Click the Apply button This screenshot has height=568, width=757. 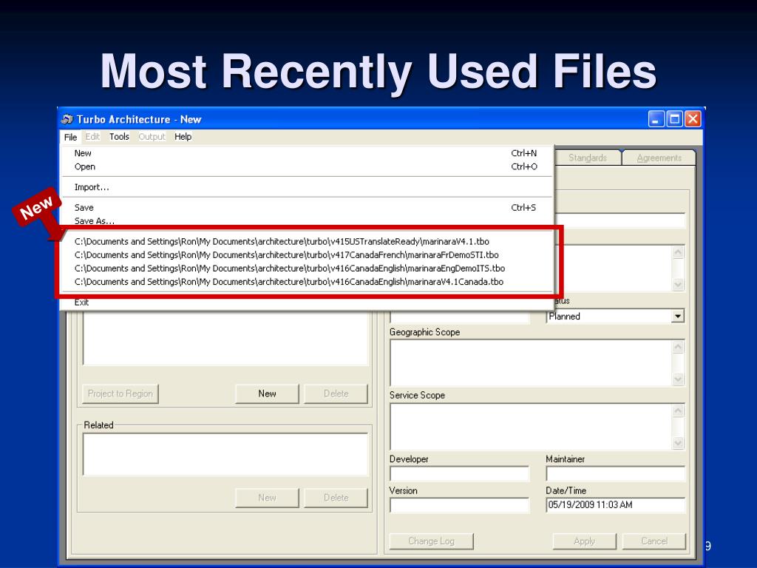584,541
